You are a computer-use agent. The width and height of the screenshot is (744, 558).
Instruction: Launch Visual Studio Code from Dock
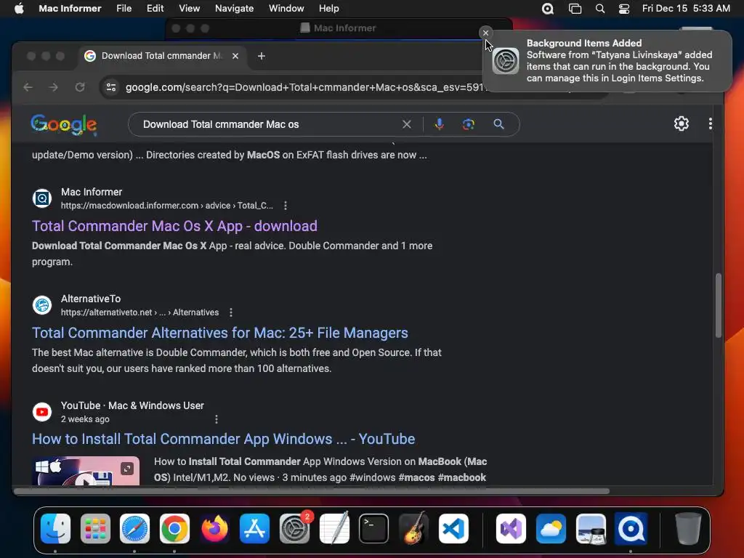[453, 529]
